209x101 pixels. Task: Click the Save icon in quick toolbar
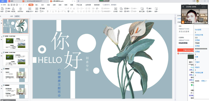tap(9, 5)
